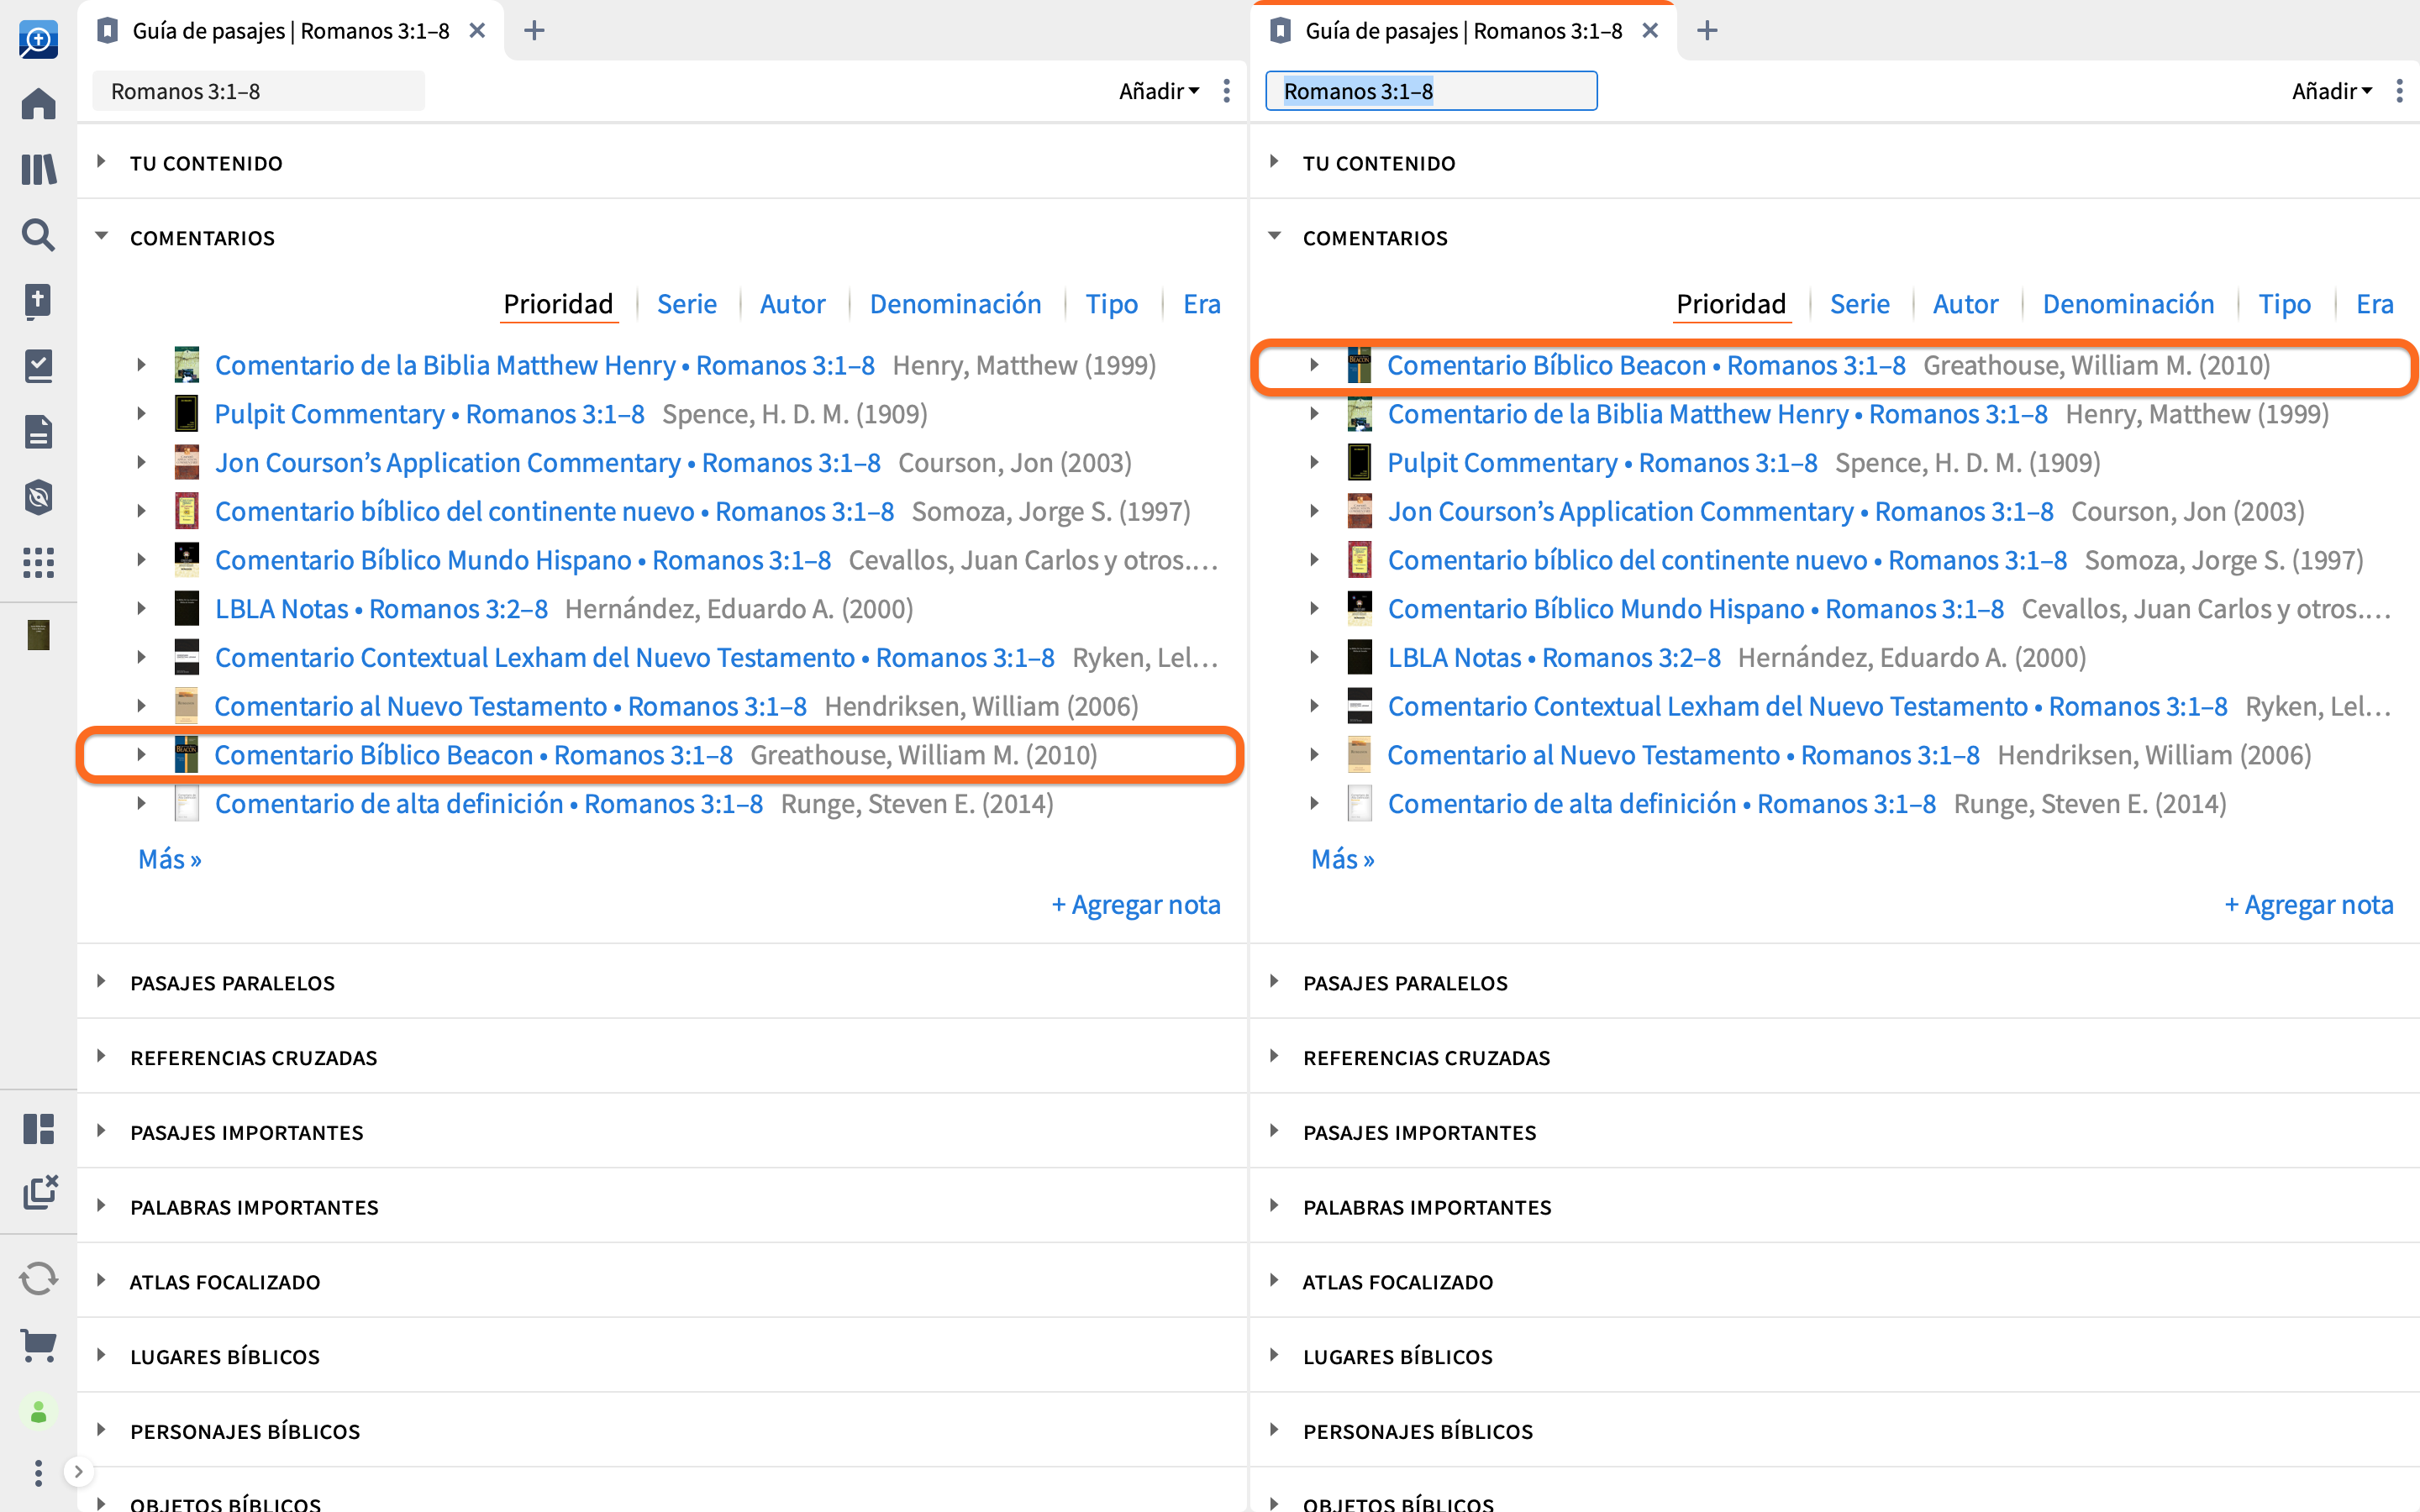Select Prioridad sort tab in right panel
This screenshot has width=2420, height=1512.
pyautogui.click(x=1731, y=304)
